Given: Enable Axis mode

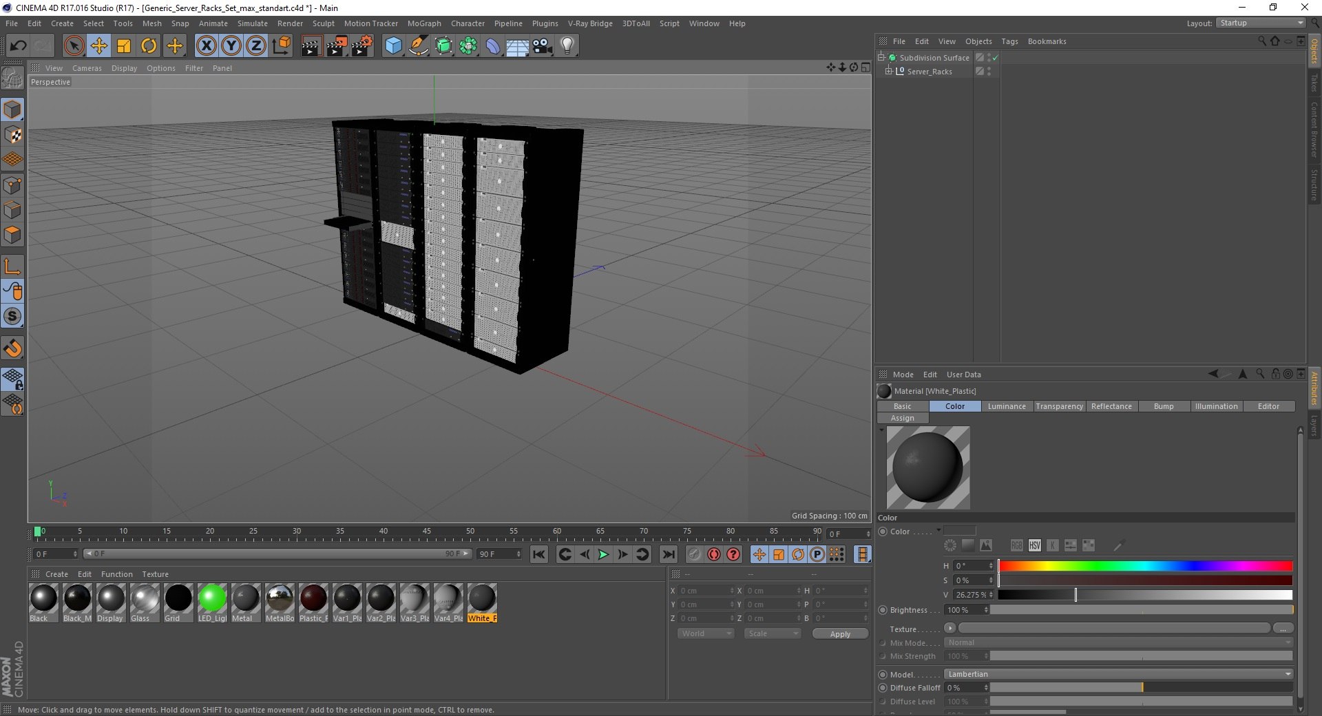Looking at the screenshot, I should click(12, 266).
